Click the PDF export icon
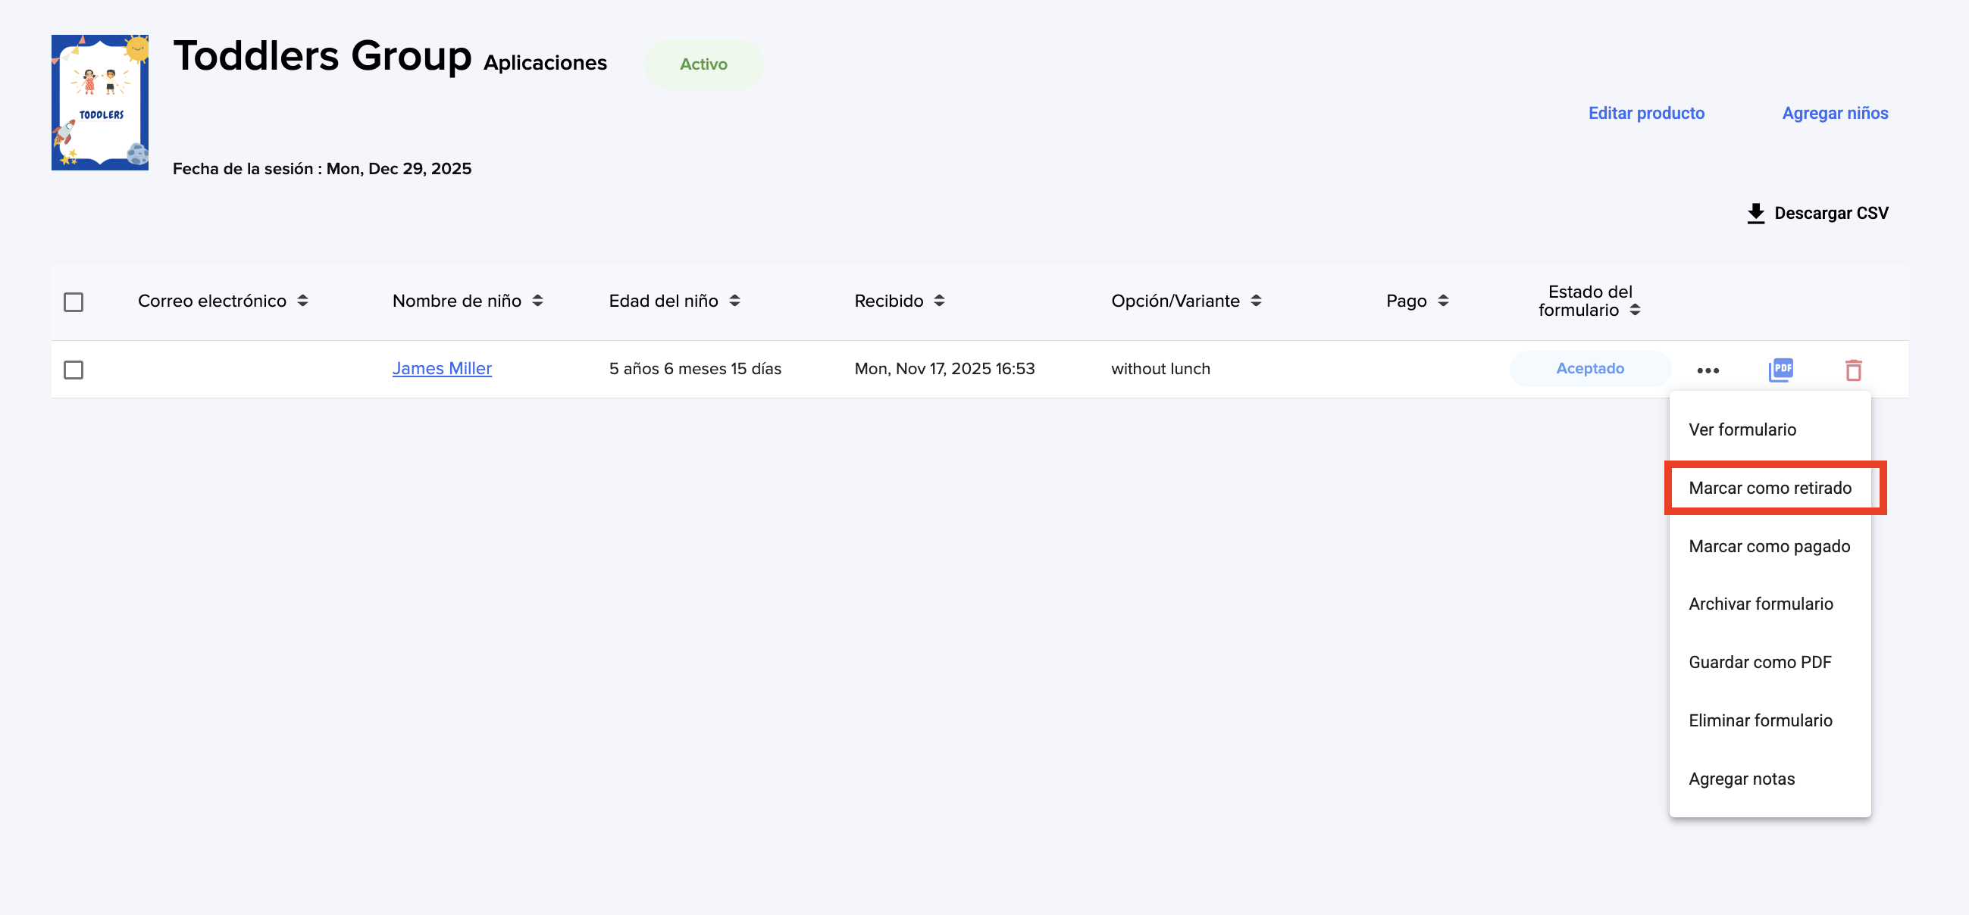1969x915 pixels. tap(1780, 370)
